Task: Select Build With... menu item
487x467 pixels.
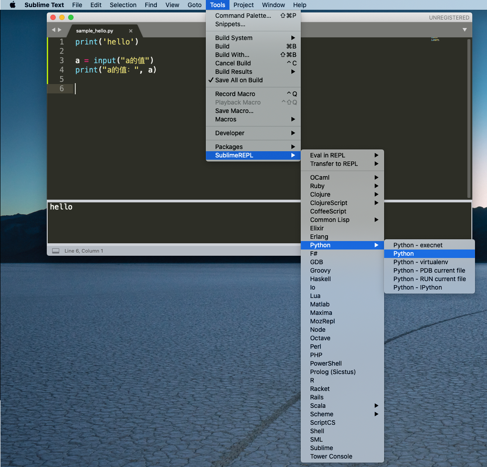Action: 253,55
